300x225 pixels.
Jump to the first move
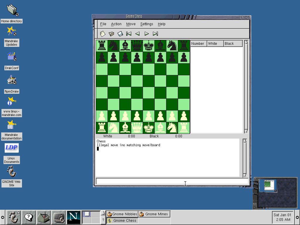[129, 34]
